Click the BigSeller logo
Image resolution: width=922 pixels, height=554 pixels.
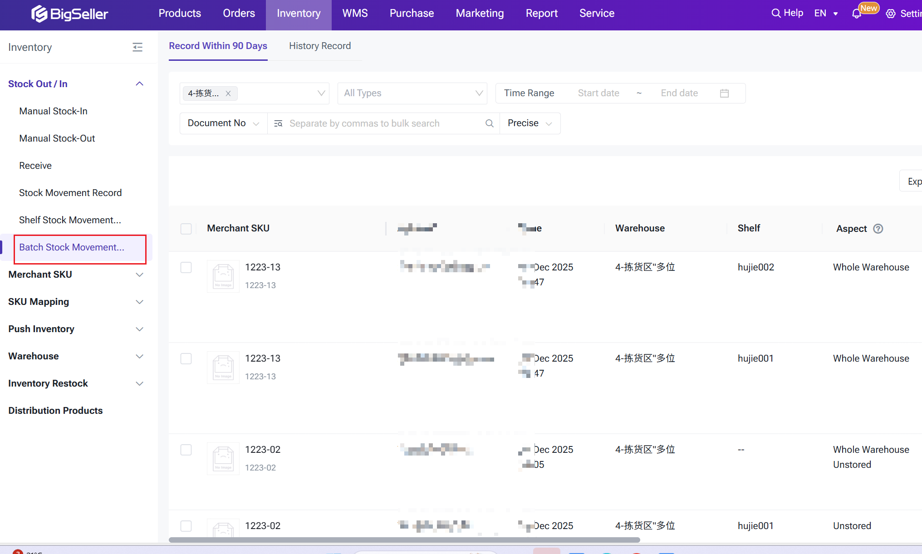point(69,14)
